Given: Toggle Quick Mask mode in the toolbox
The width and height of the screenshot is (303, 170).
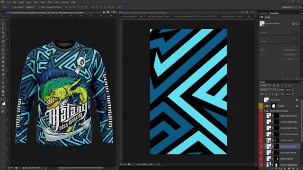Looking at the screenshot, I should 3,108.
